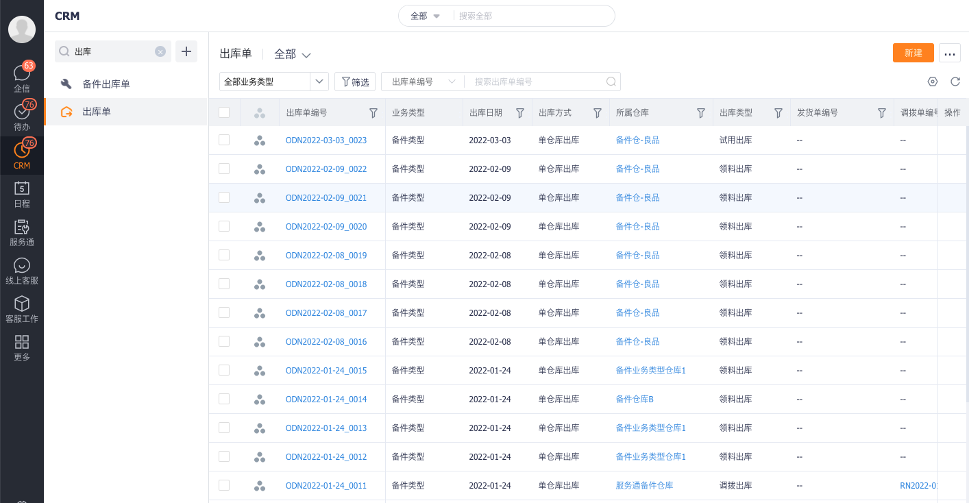Viewport: 969px width, 503px height.
Task: Toggle the select-all checkbox in table header
Action: tap(224, 112)
